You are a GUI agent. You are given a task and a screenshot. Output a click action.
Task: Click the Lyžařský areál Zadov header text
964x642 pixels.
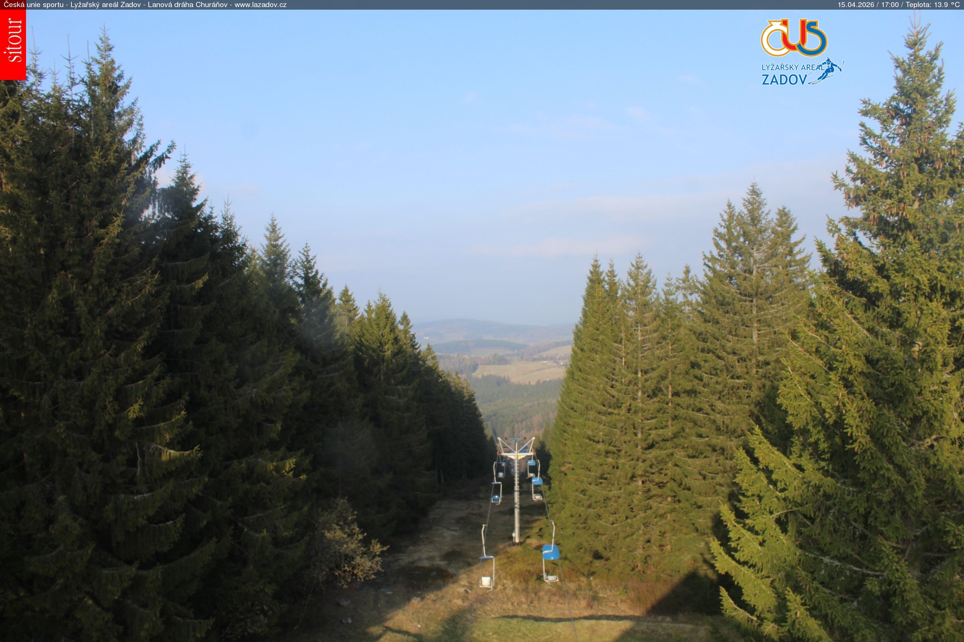tap(105, 5)
